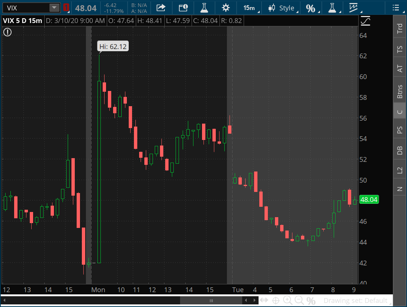This screenshot has height=307, width=407.
Task: Open the PS side tab
Action: 400,130
